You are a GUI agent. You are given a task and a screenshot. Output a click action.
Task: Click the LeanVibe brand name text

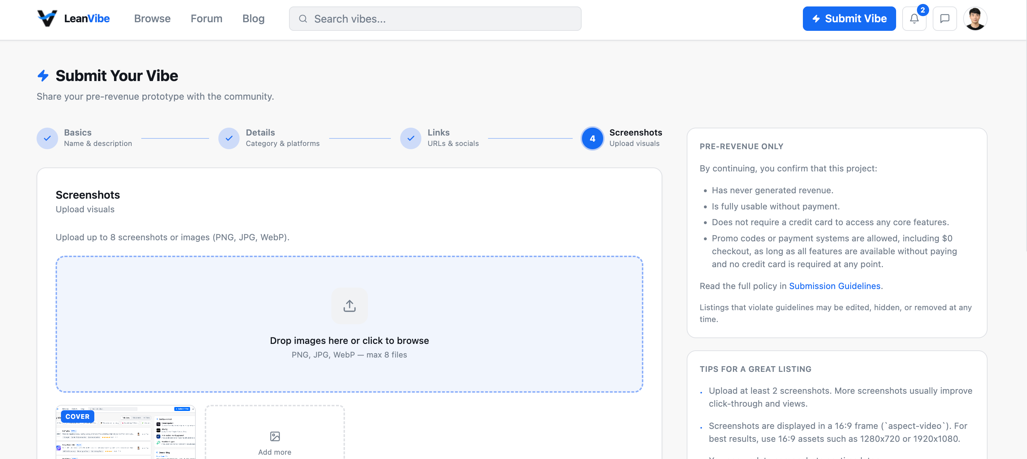pyautogui.click(x=87, y=19)
